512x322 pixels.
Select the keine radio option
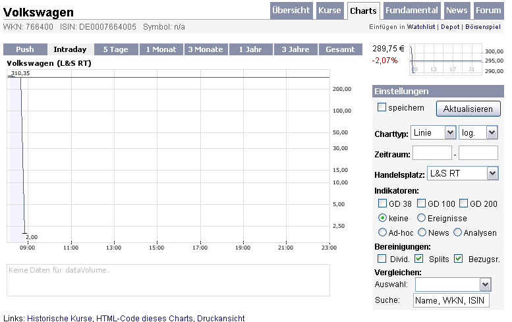click(382, 217)
